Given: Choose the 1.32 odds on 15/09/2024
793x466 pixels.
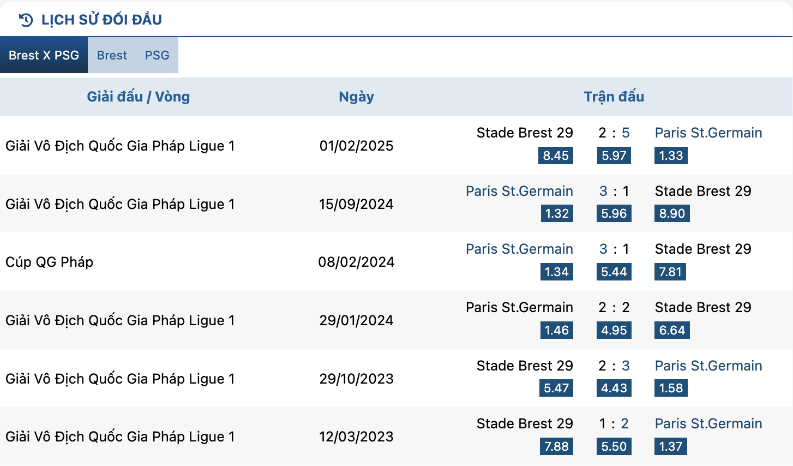Looking at the screenshot, I should tap(557, 213).
